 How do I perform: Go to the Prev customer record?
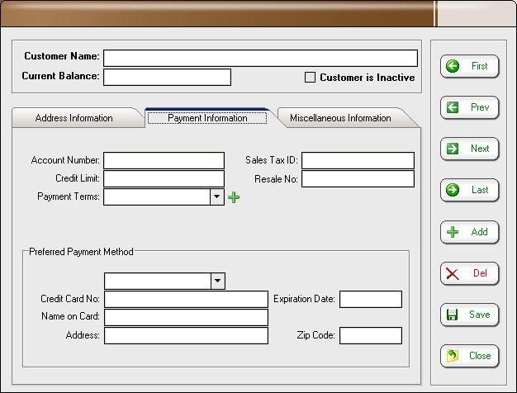click(x=469, y=107)
